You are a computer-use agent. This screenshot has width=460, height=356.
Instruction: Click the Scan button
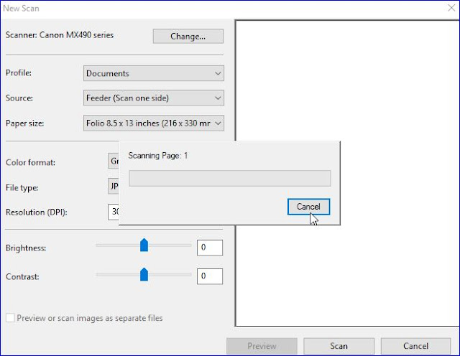tap(339, 346)
